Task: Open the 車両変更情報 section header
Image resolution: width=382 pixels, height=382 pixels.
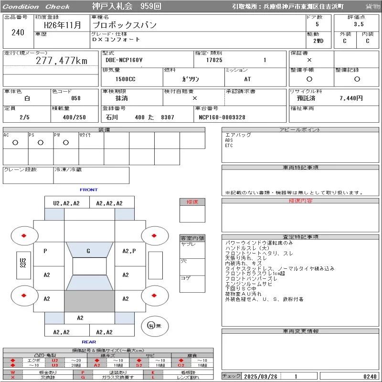Action: coord(301,331)
